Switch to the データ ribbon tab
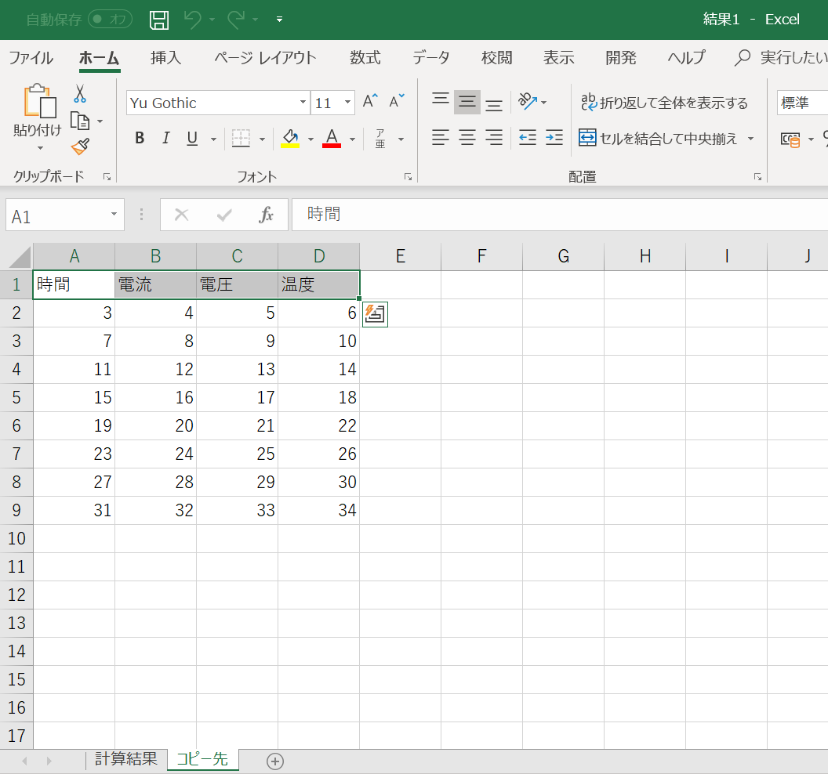Screen dimensions: 828x774 431,57
